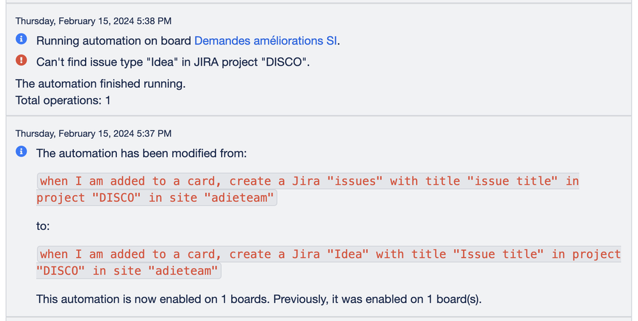Select the 5:38 PM log timestamp

(x=93, y=21)
